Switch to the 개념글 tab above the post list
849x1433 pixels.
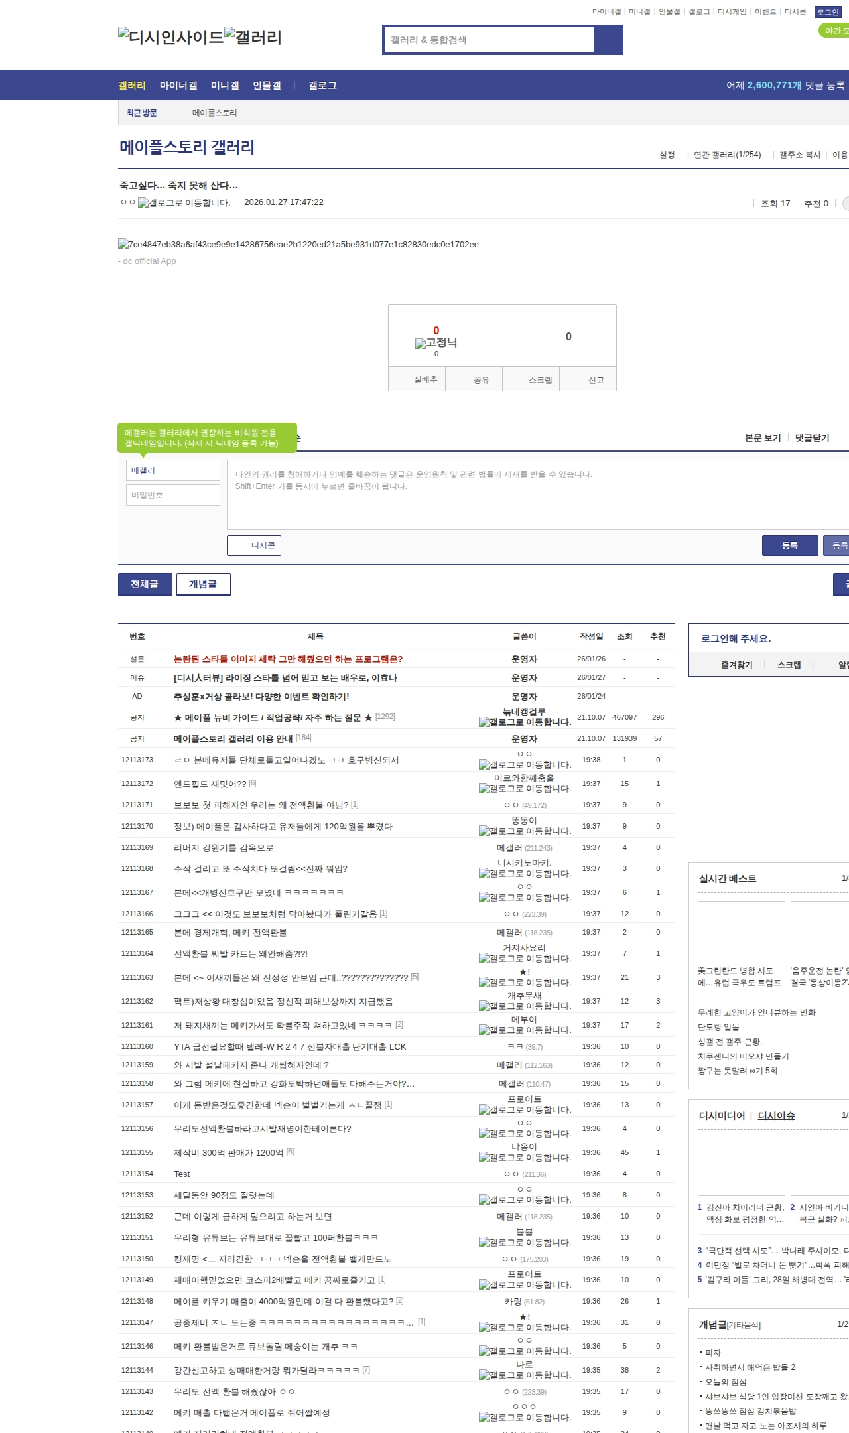pos(203,584)
